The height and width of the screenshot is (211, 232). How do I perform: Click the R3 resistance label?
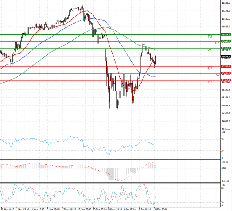click(210, 37)
